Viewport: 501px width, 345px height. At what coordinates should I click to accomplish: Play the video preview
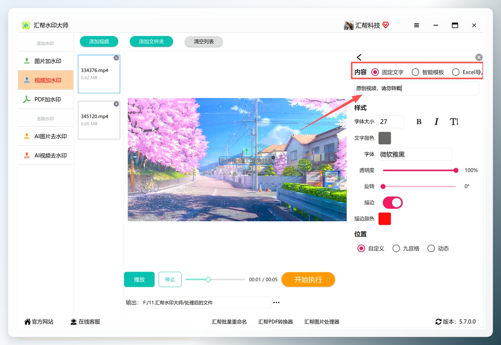[x=139, y=280]
